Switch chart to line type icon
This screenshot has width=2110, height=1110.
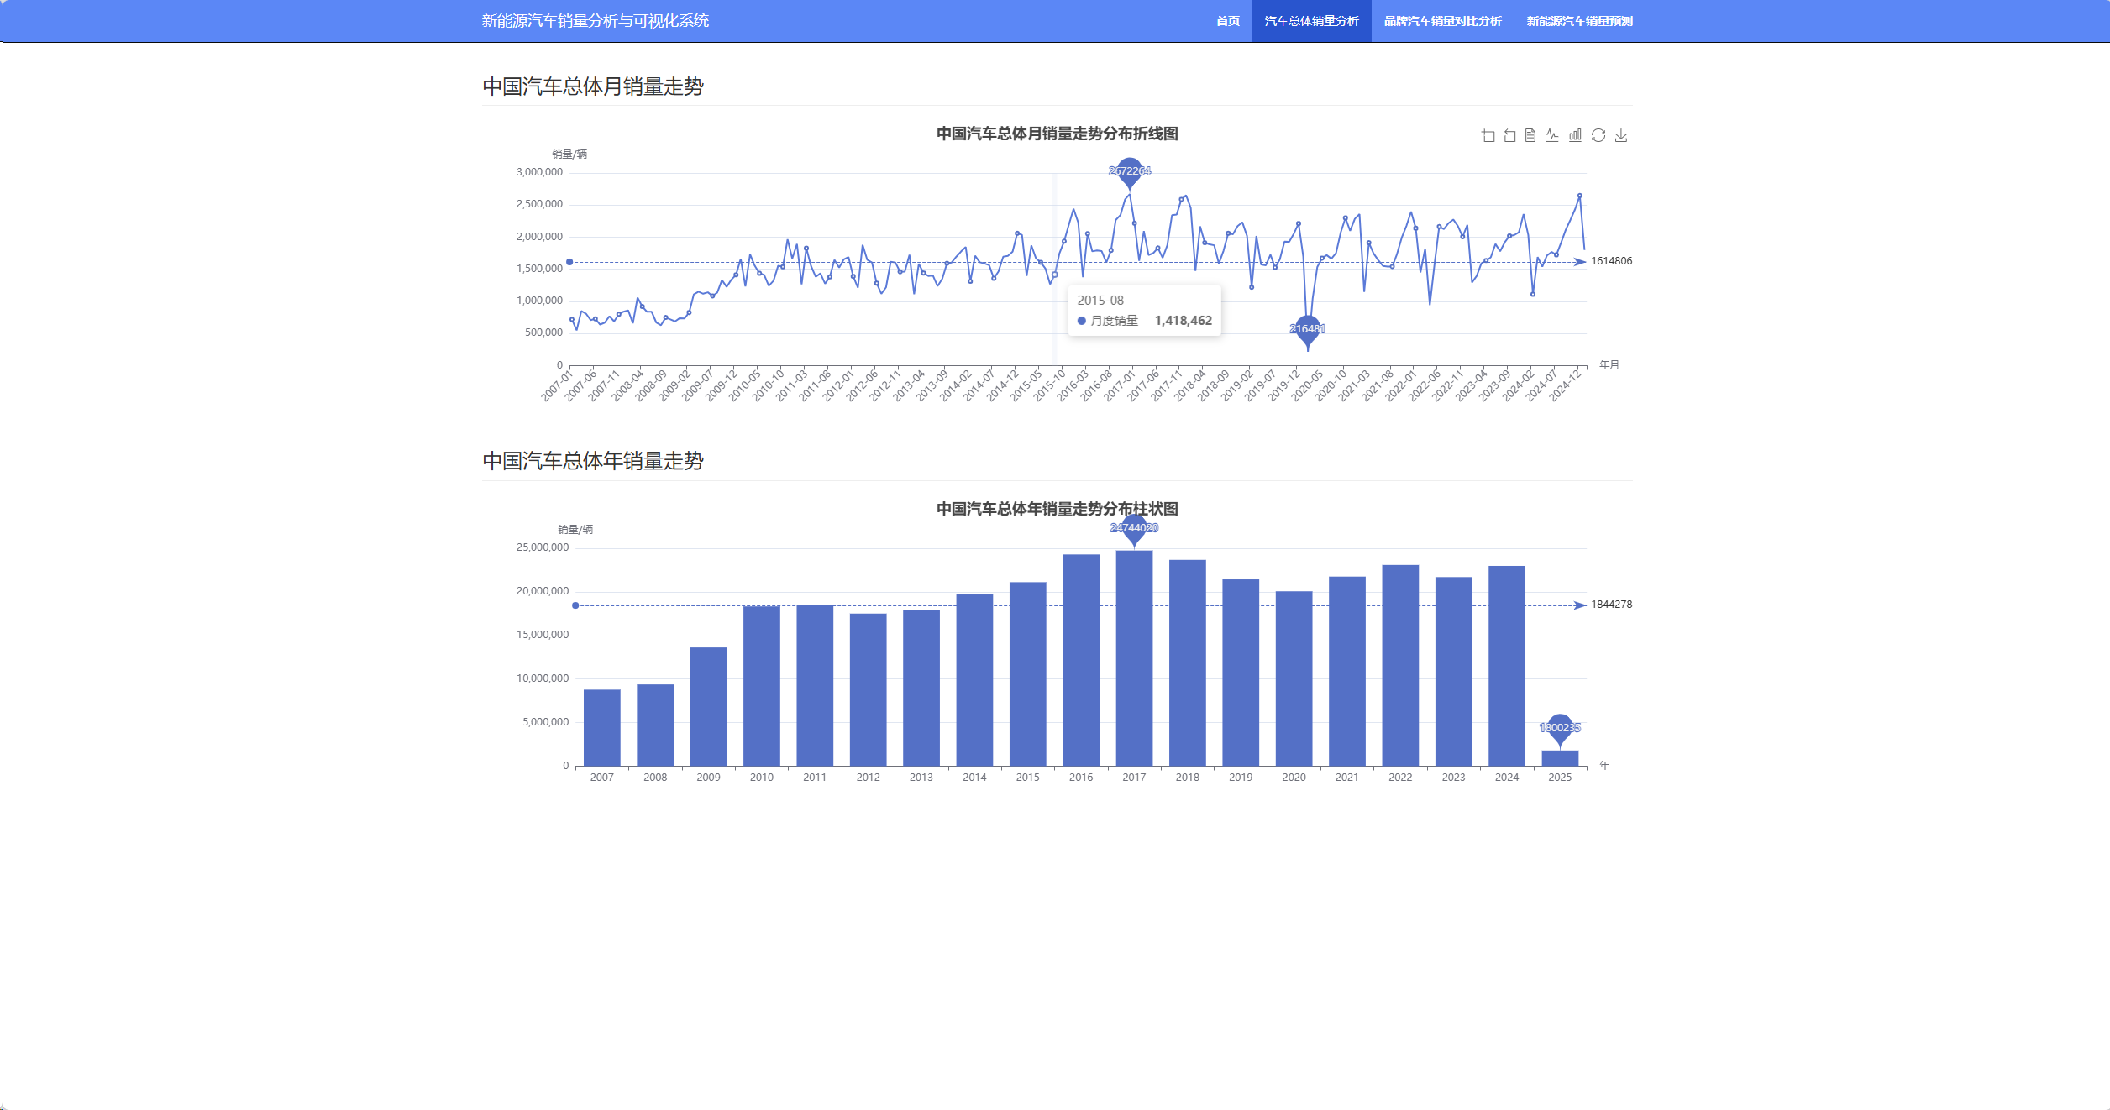(x=1552, y=135)
